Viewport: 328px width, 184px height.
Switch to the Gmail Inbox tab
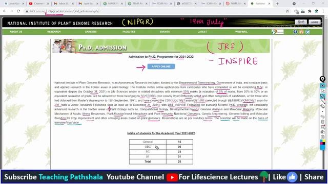64,4
